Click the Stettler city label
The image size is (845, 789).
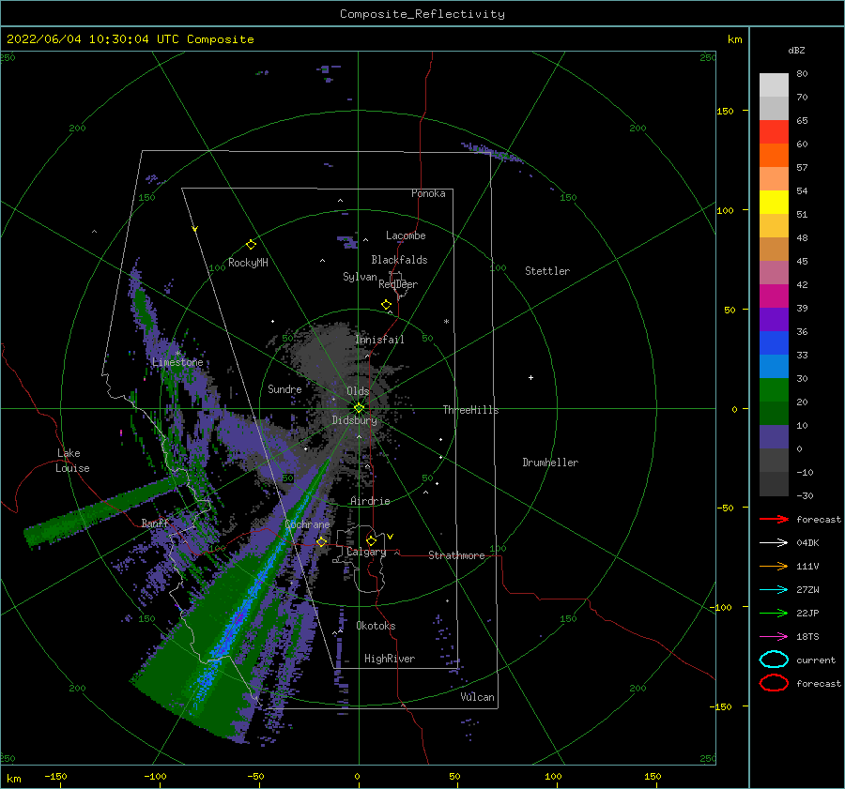[x=547, y=271]
